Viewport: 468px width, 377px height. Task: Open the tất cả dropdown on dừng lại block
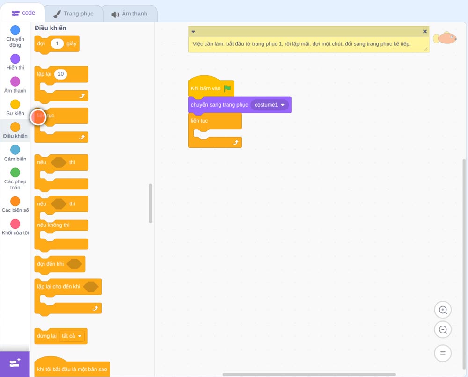[72, 336]
